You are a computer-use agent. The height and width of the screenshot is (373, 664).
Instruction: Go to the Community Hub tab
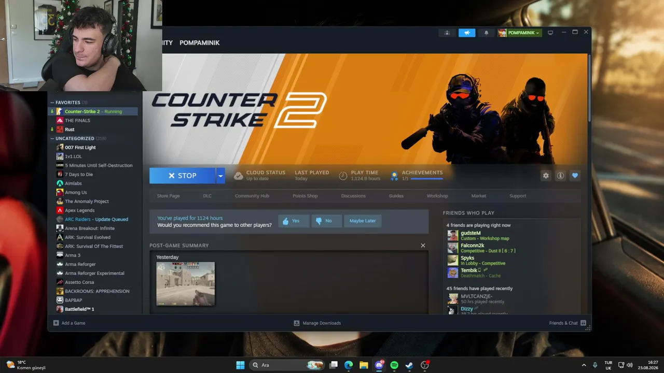coord(252,196)
